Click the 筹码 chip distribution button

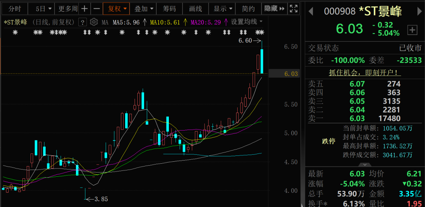[170, 9]
